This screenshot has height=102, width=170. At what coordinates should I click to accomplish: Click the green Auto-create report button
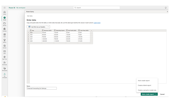point(148,94)
